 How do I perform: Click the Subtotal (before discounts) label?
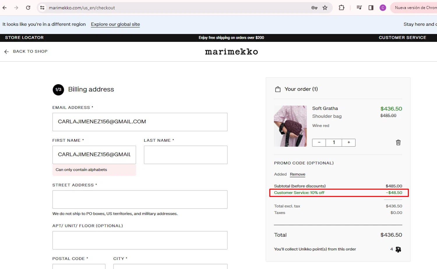pyautogui.click(x=300, y=186)
